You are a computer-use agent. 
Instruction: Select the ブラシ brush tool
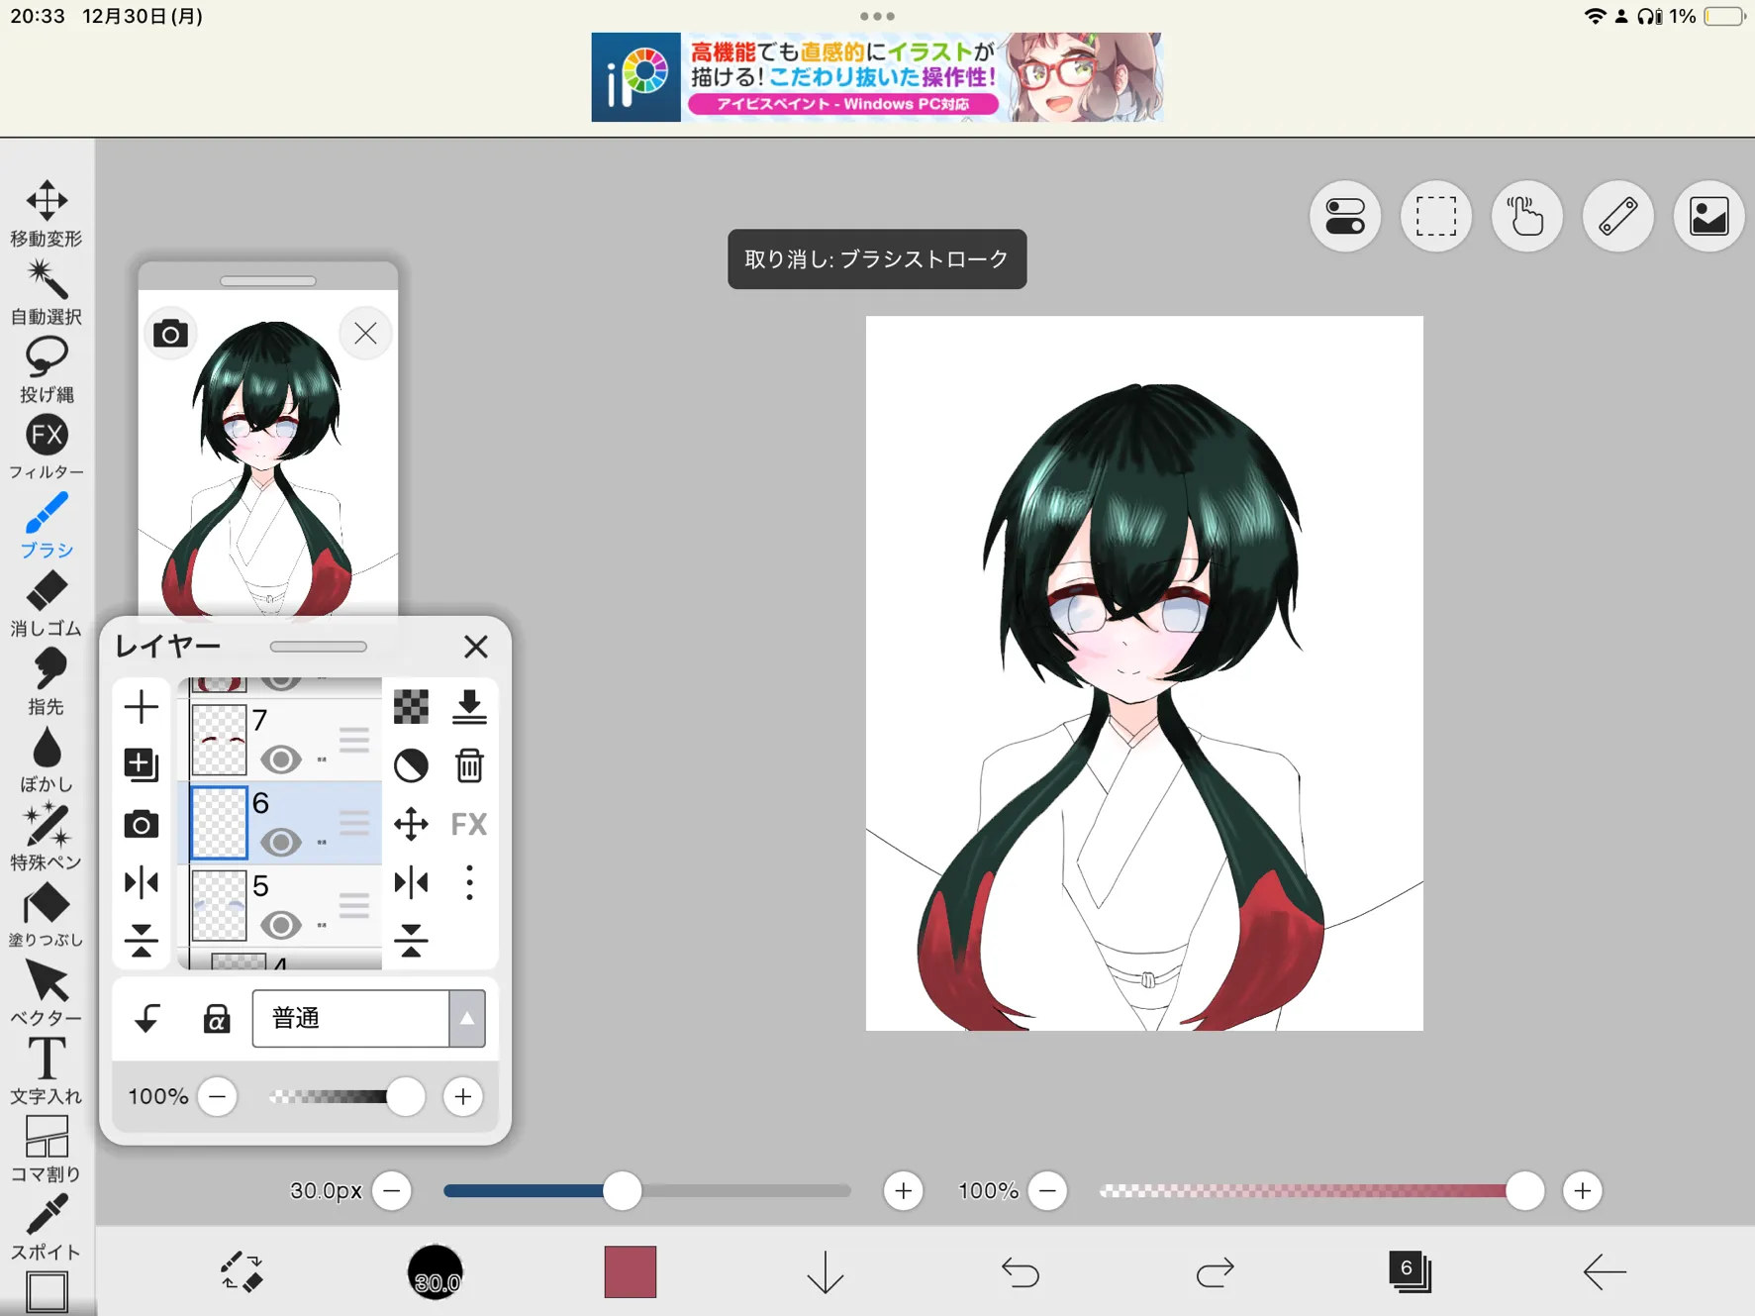[x=47, y=526]
